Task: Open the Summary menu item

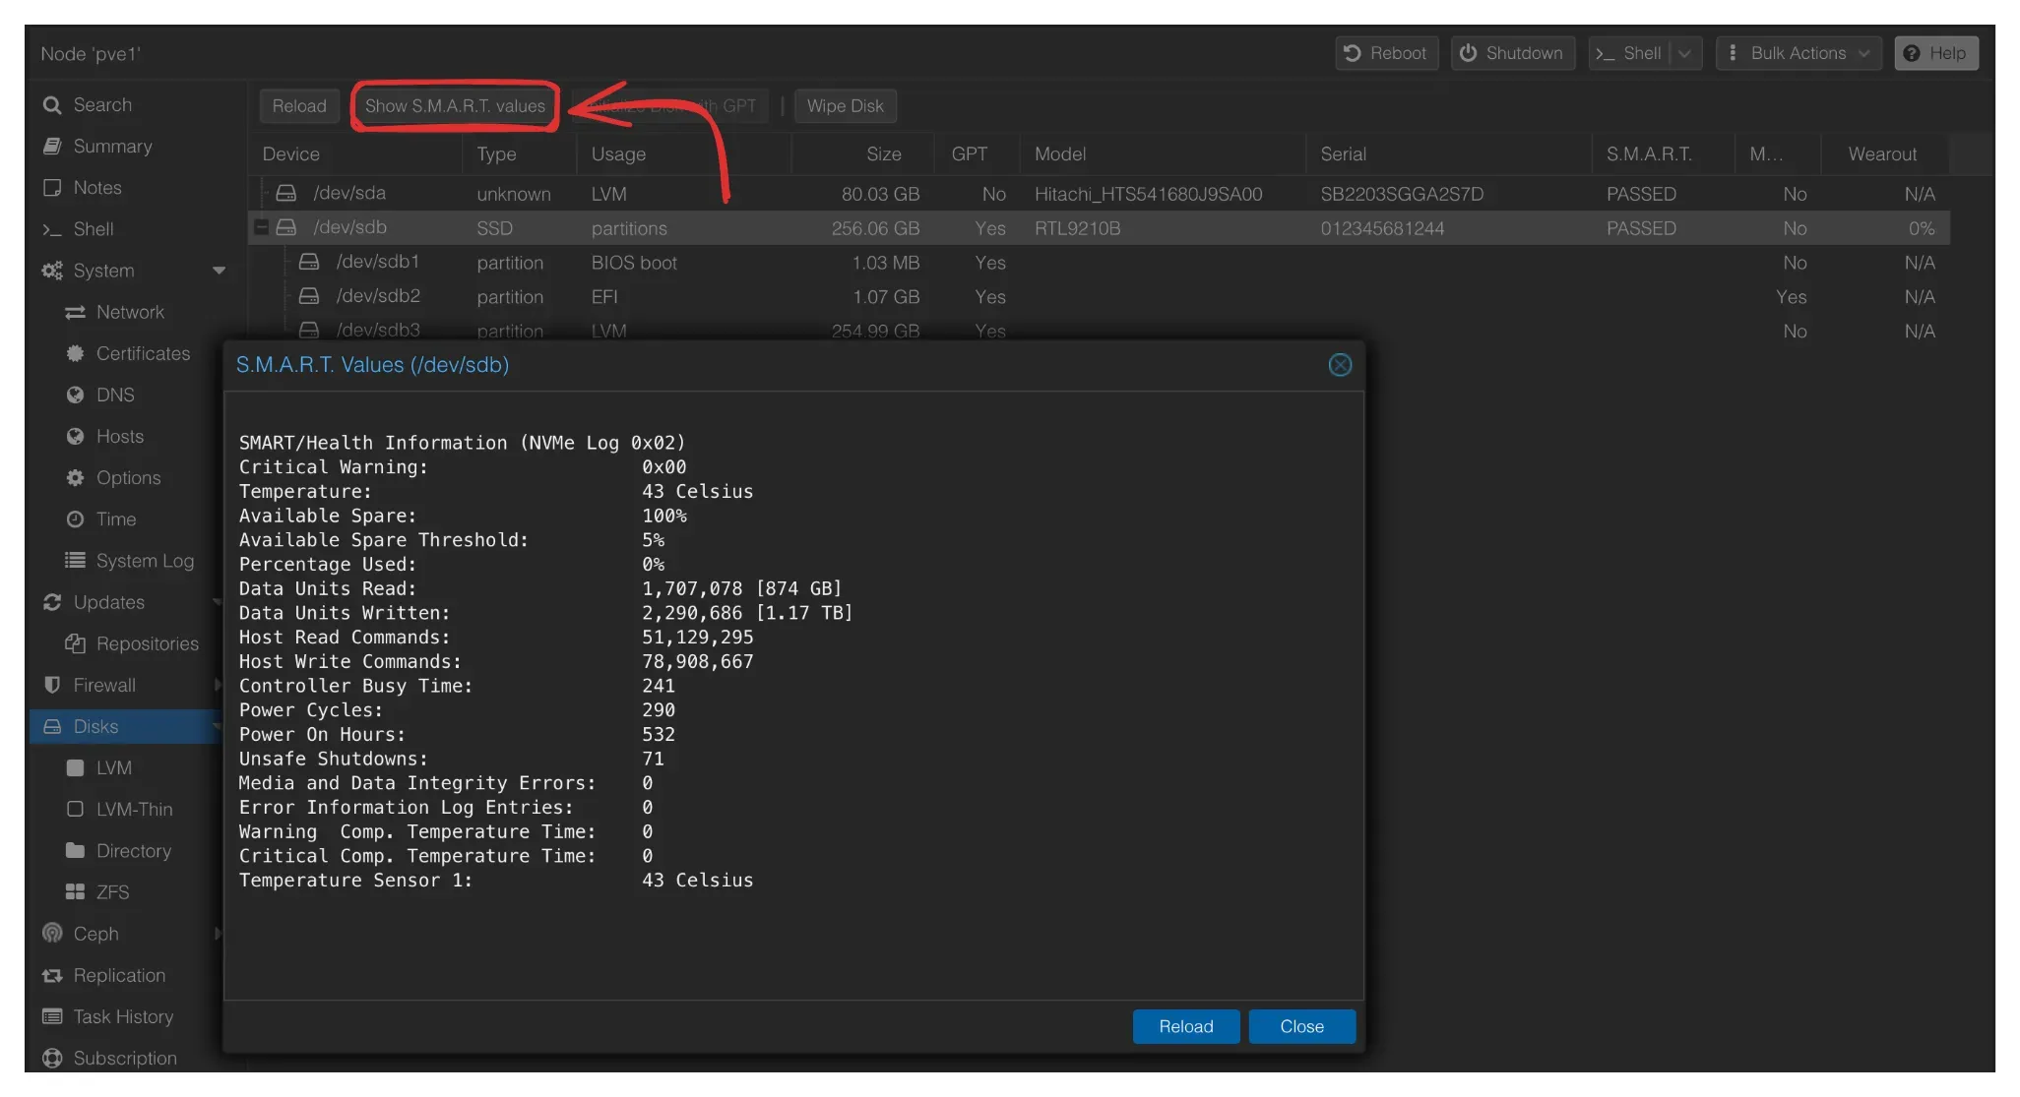Action: (x=112, y=147)
